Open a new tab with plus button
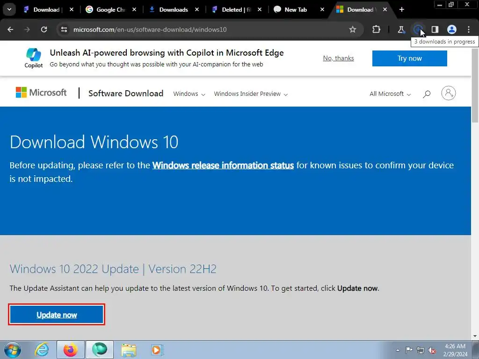 point(402,10)
